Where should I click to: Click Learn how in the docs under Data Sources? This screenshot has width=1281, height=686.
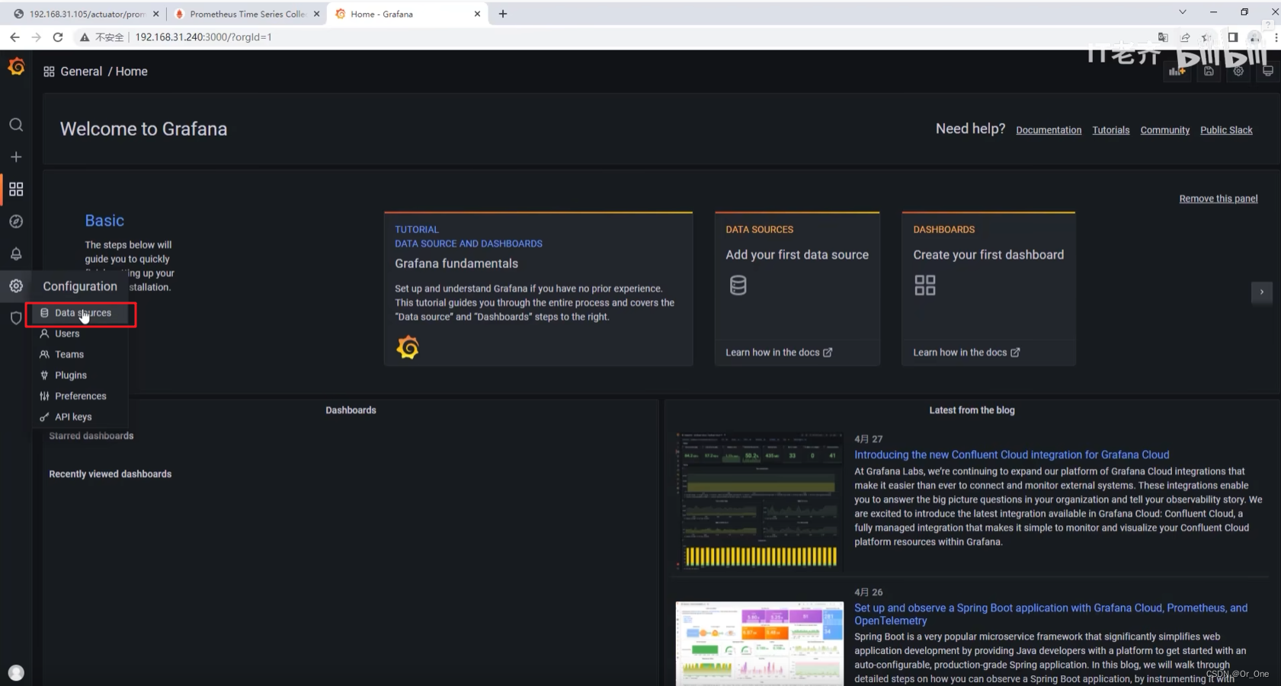779,353
